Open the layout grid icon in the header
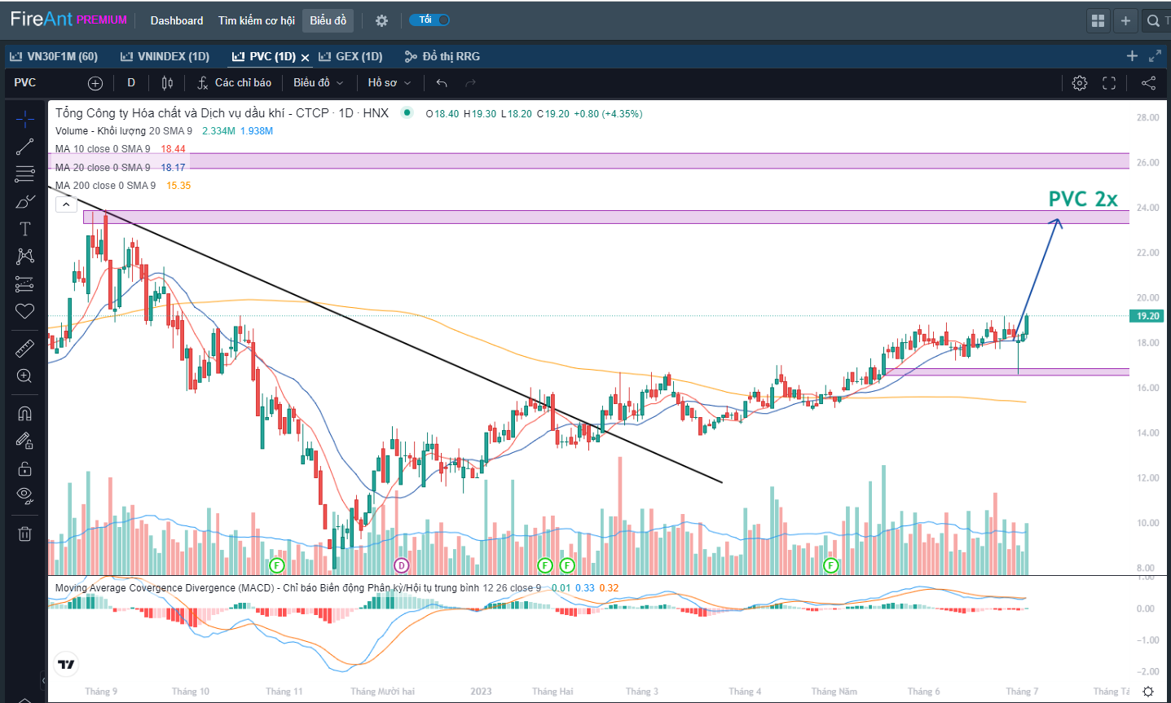This screenshot has height=703, width=1171. coord(1098,20)
